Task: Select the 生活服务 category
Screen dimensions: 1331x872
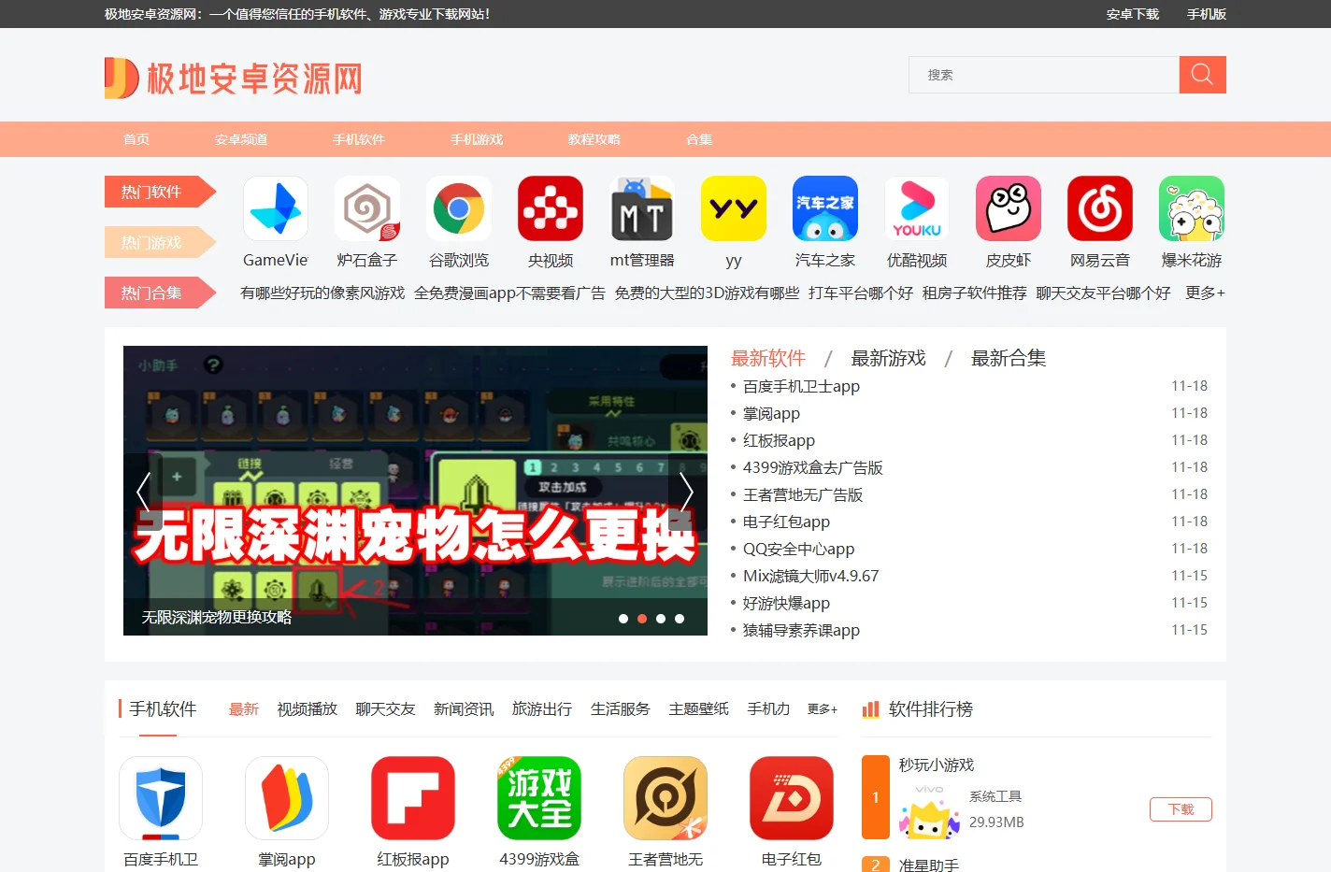Action: click(621, 709)
